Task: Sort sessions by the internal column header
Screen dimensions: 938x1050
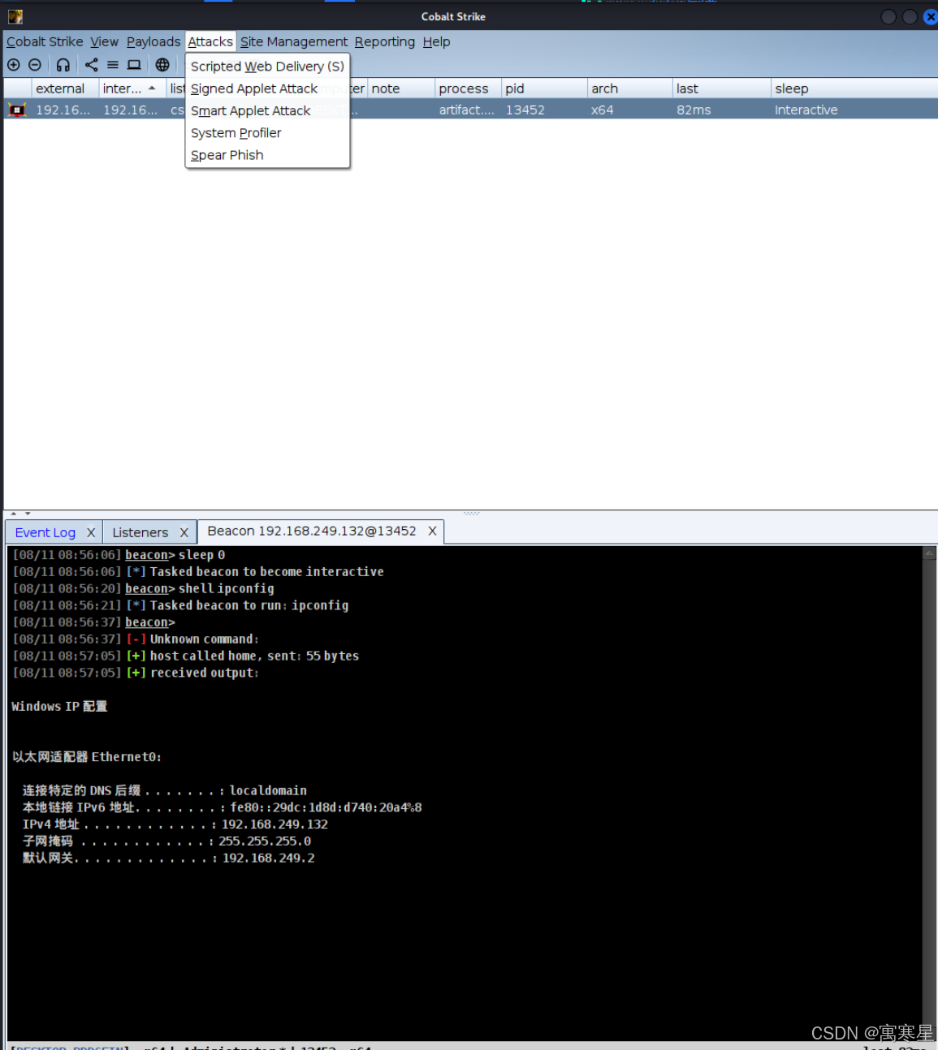Action: pos(132,88)
